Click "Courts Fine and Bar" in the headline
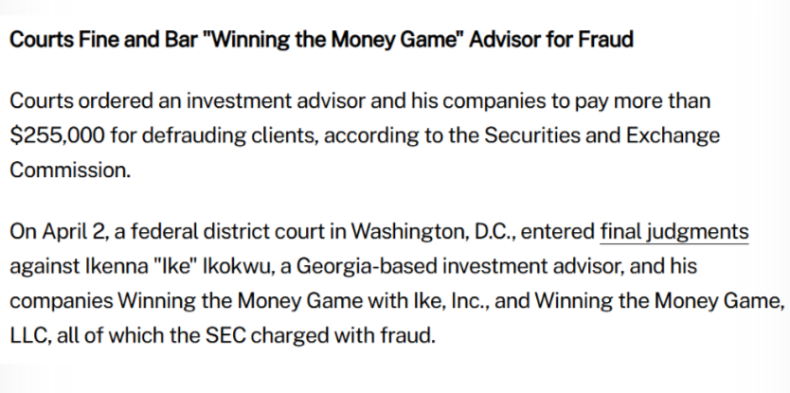 (103, 40)
